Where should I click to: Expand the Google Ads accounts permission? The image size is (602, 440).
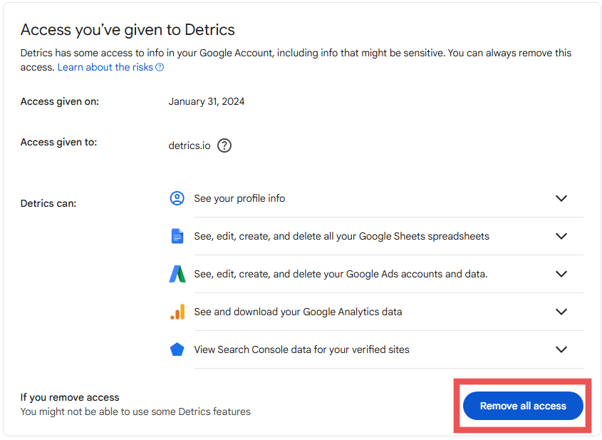tap(561, 274)
